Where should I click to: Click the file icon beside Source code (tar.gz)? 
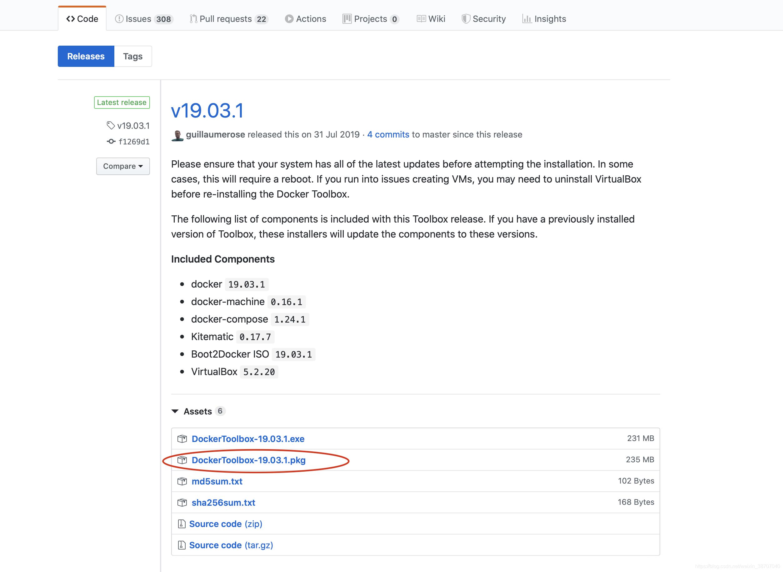[182, 545]
